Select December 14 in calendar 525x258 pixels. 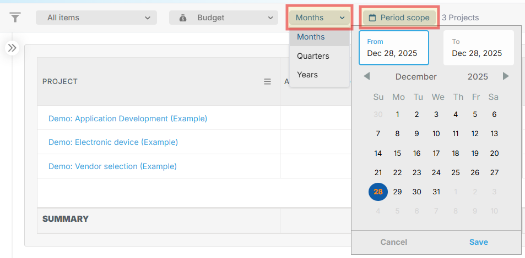pos(378,154)
